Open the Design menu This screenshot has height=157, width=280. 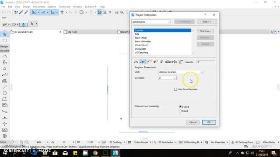(x=26, y=7)
